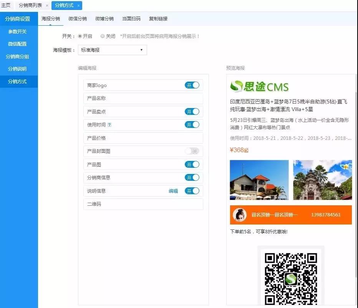Select the 关闭 radio button

click(102, 36)
